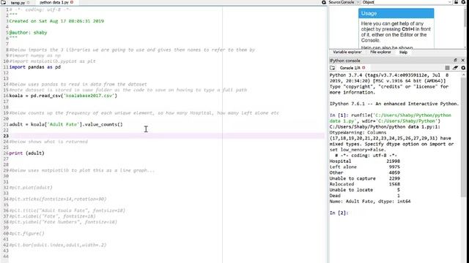
Task: Click 'Relocated 1568' console output row
Action: tap(365, 184)
